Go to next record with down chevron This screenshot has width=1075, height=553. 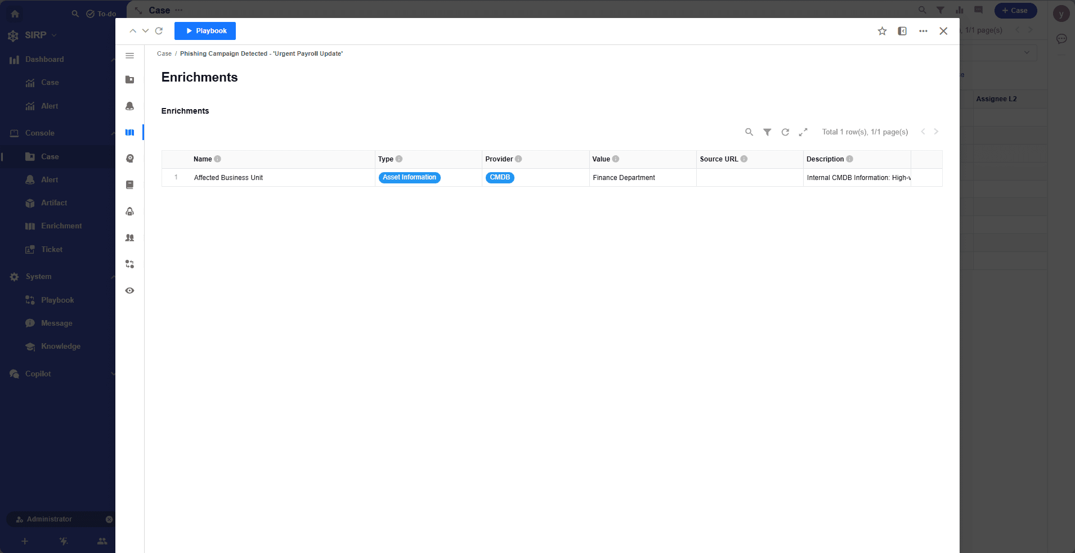pos(145,31)
